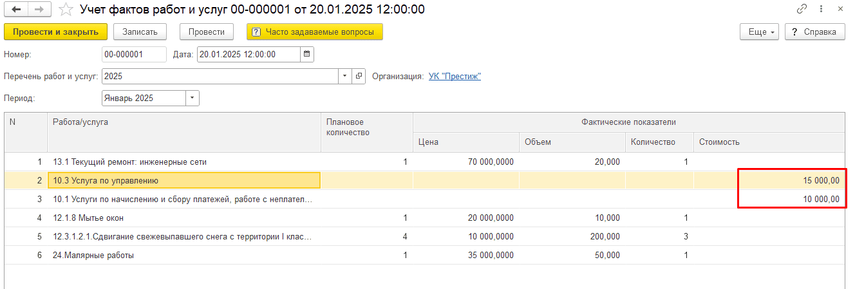The image size is (855, 289).
Task: Select row 12.1.8 Мытье окон
Action: 183,218
